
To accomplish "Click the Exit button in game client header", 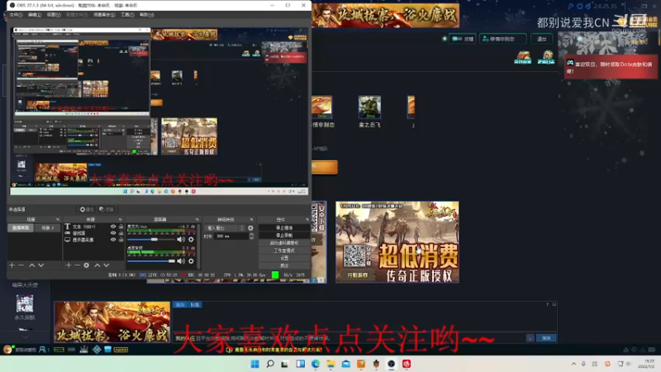I will (542, 39).
